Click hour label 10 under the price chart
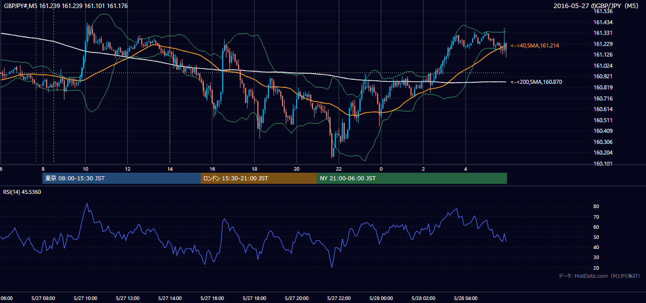Screen dimensions: 646x303 [x=85, y=169]
